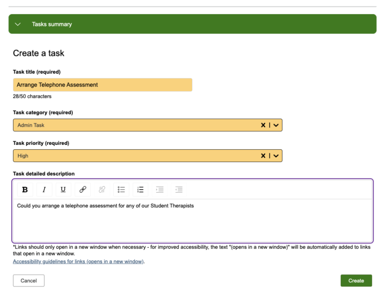Viewport: 384px width, 297px height.
Task: Open the Task category dropdown arrow
Action: [276, 125]
